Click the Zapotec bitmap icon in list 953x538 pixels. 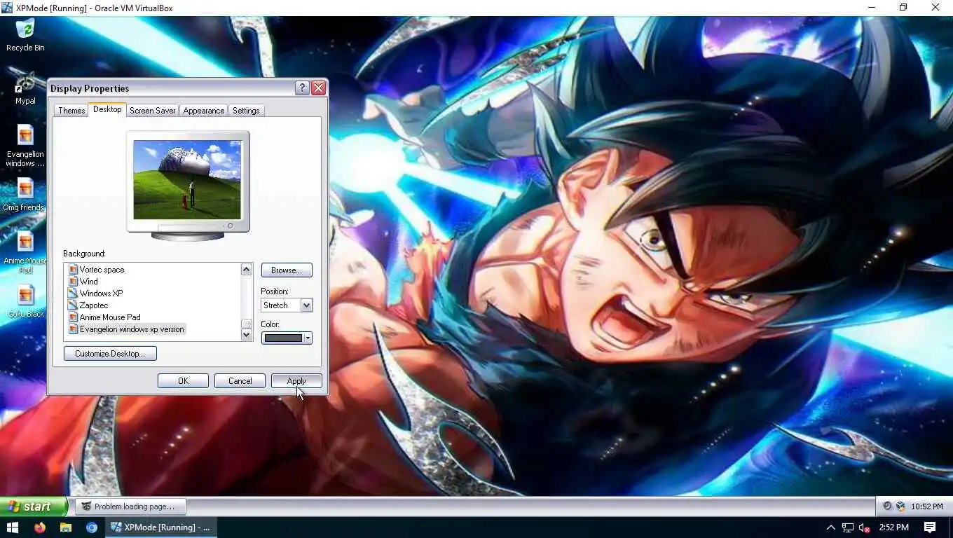[73, 305]
